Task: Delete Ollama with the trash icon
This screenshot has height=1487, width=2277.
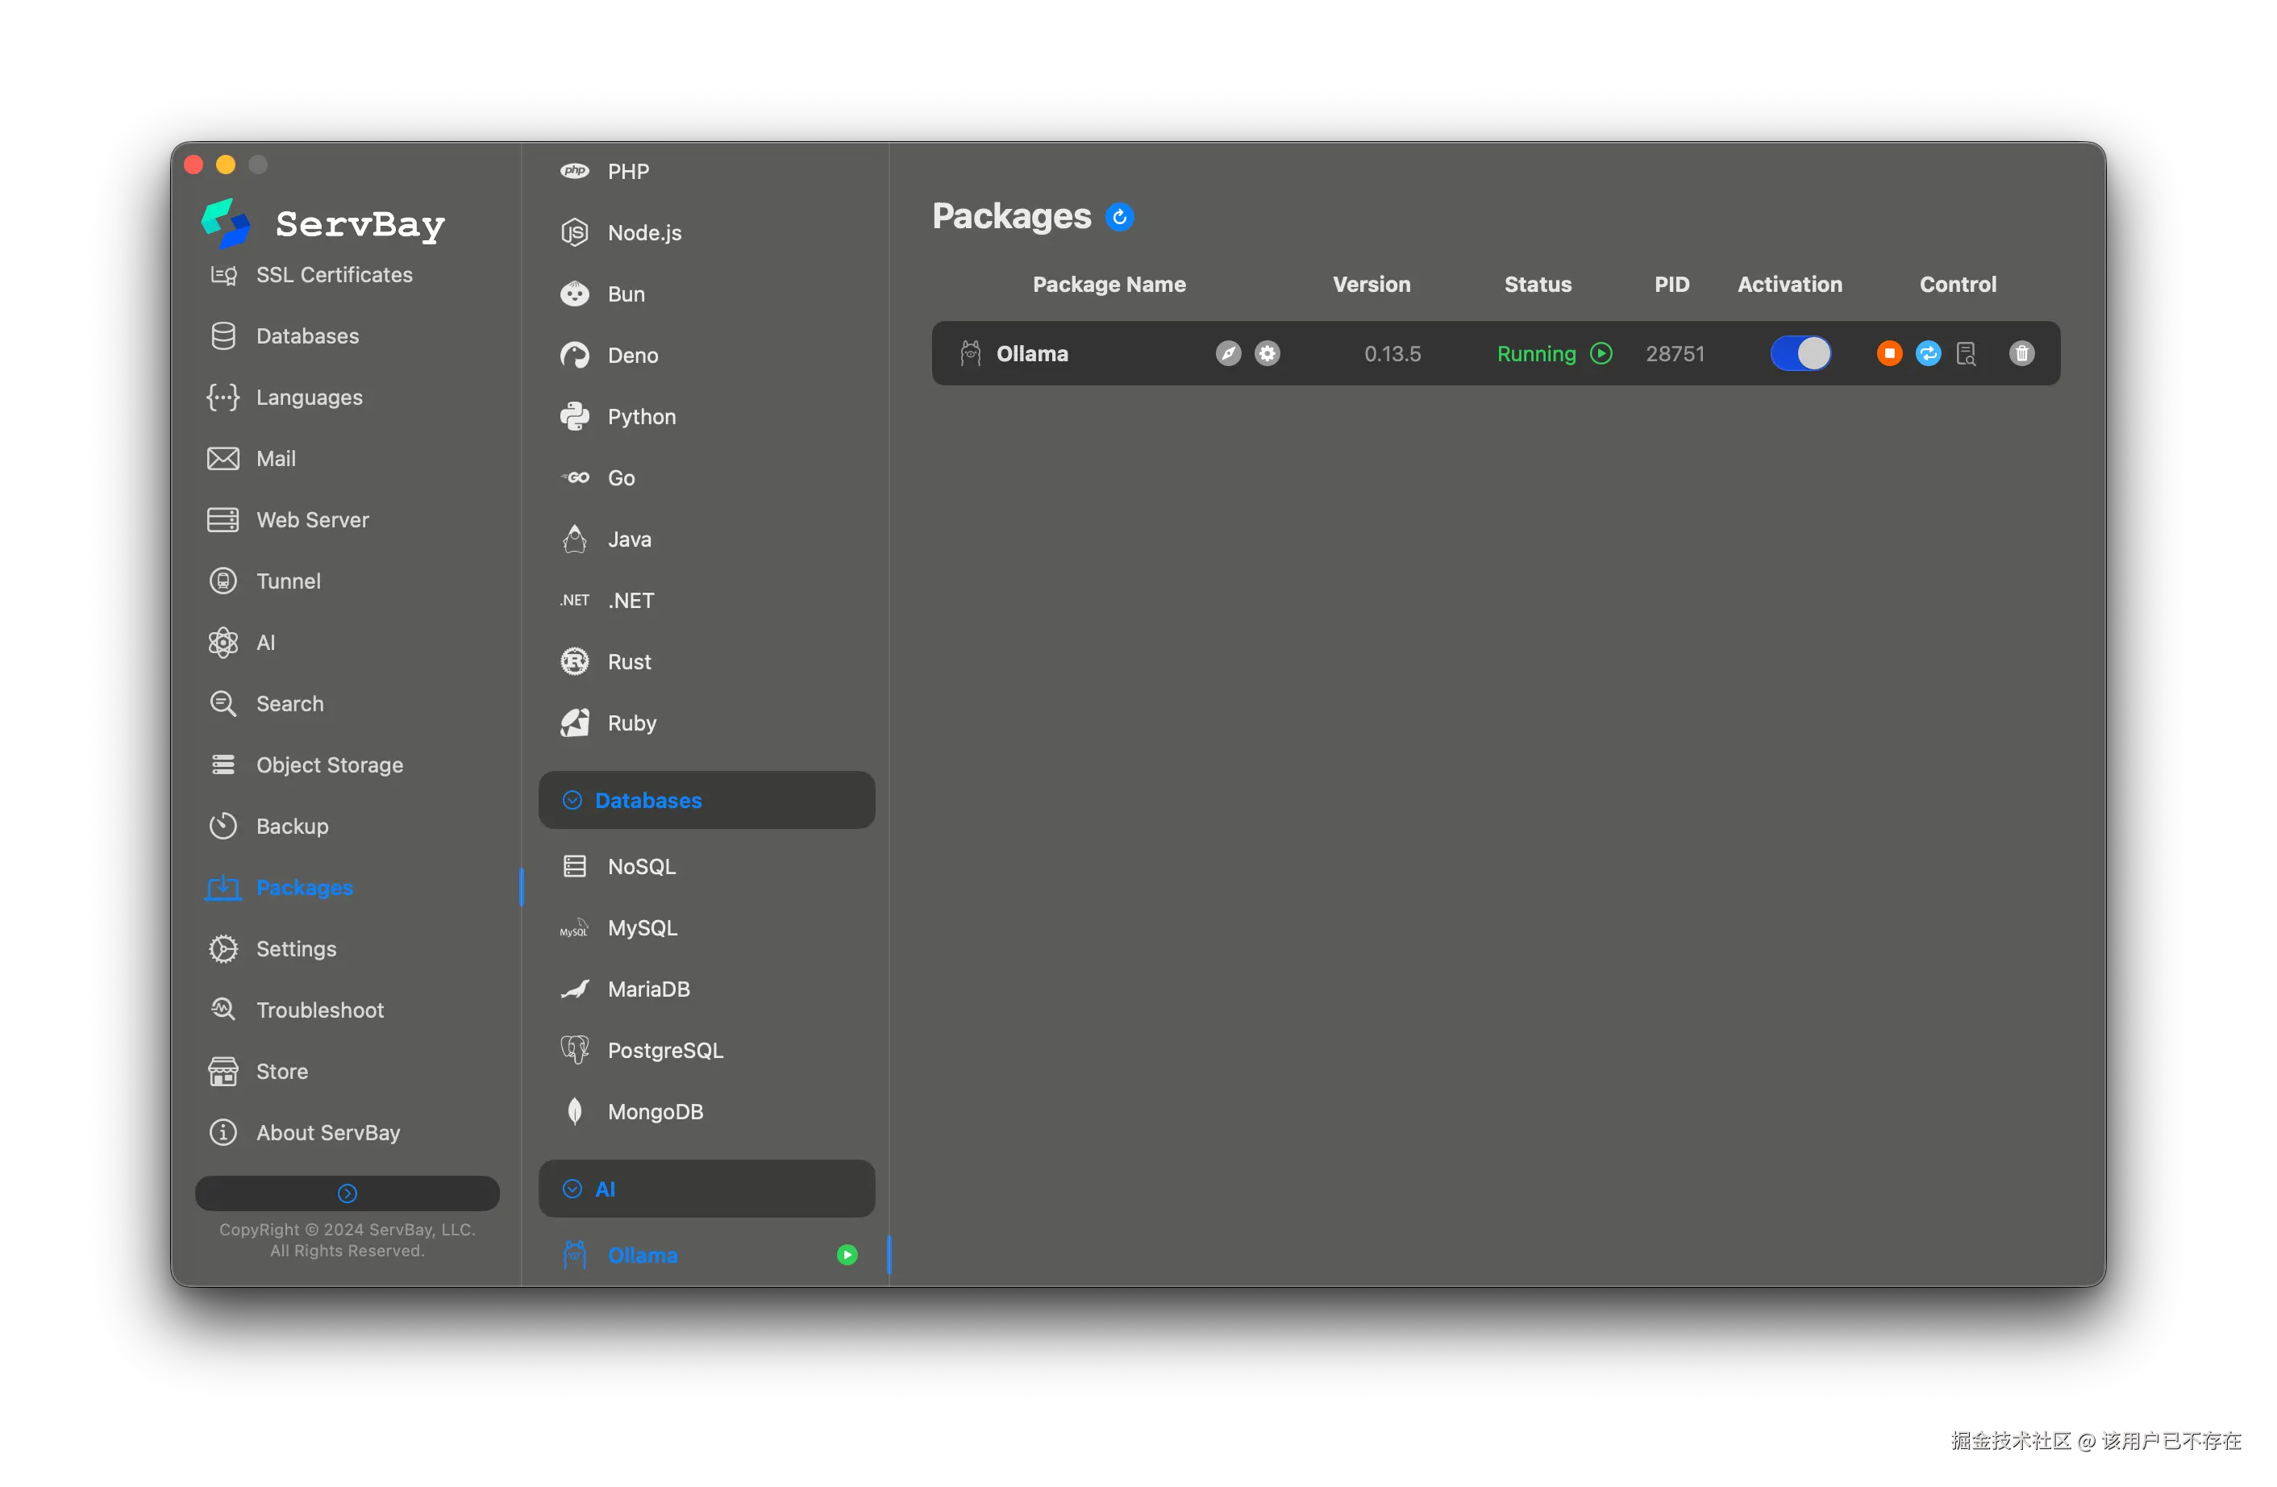Action: pos(2021,354)
